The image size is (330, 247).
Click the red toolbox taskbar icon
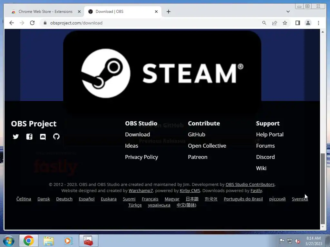tap(88, 241)
